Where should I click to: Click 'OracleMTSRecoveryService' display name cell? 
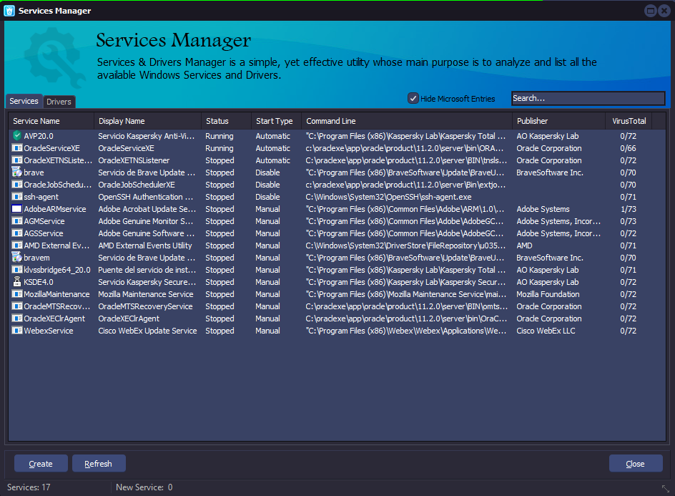point(145,306)
